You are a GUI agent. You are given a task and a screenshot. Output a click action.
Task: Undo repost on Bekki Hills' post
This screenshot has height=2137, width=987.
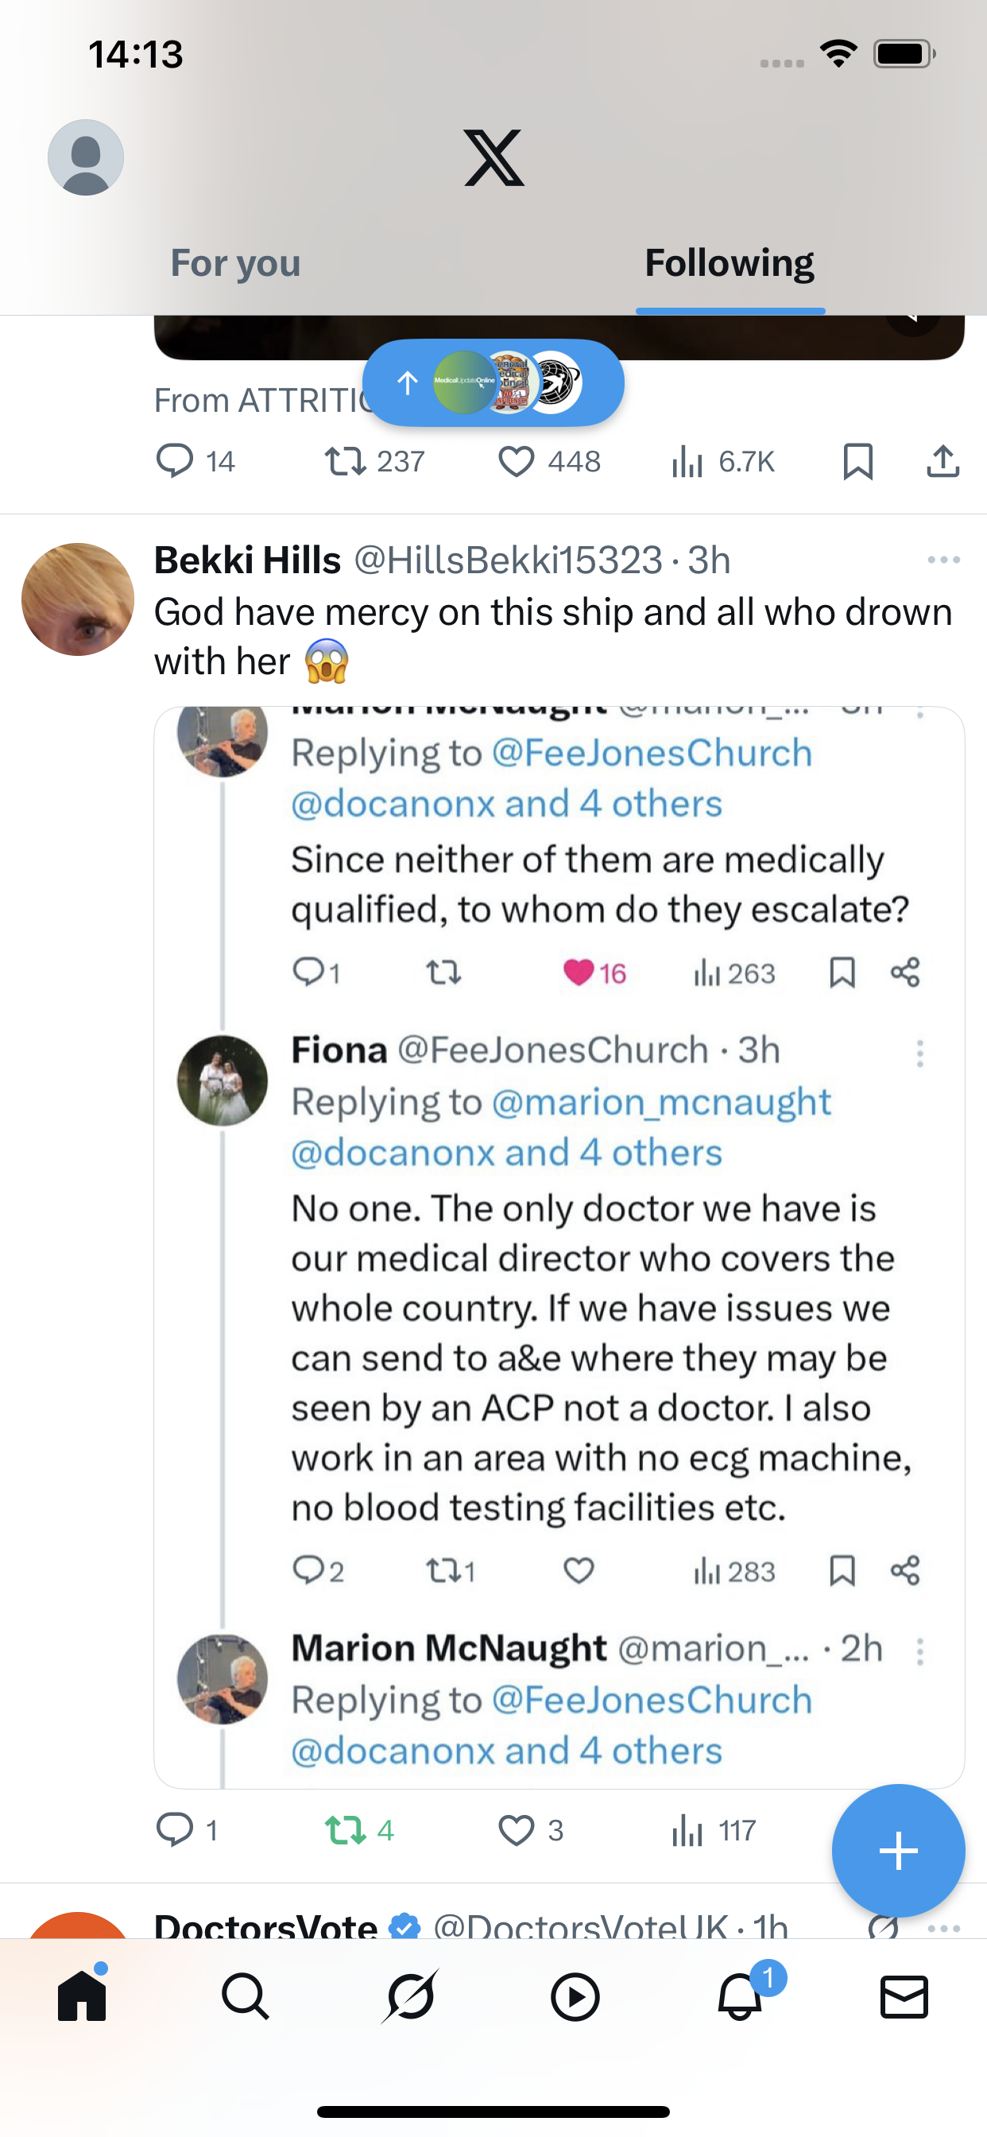[x=346, y=1829]
